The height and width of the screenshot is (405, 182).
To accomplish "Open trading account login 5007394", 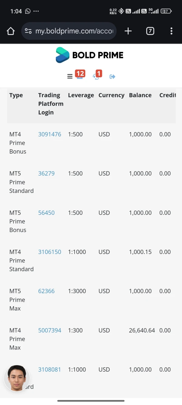I will click(x=49, y=330).
